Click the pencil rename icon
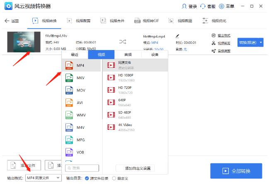269x184 pixels. tap(177, 36)
